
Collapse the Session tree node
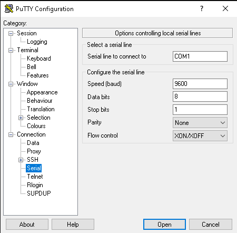(x=11, y=33)
